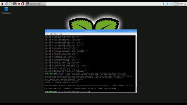The height and width of the screenshot is (105, 187).
Task: Launch a new terminal from the panel launcher
Action: click(x=15, y=4)
